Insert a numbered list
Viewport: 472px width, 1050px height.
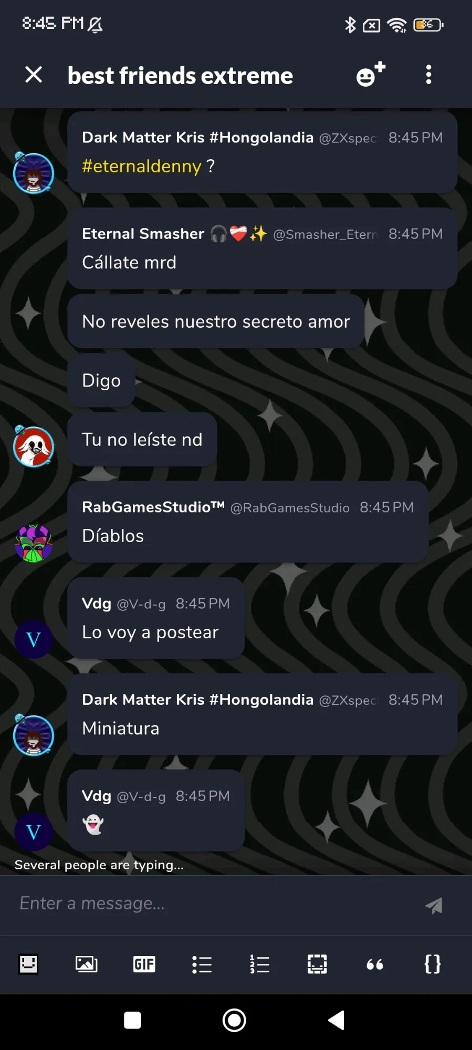point(260,964)
